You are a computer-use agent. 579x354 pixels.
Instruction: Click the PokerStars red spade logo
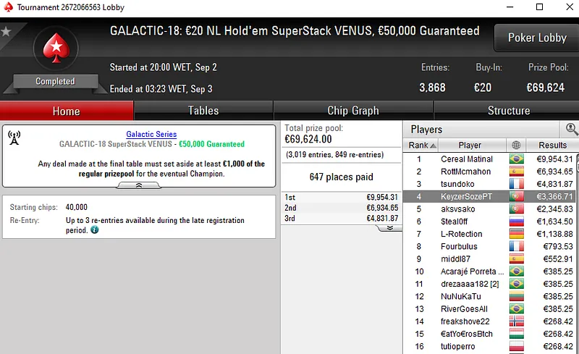tap(55, 49)
